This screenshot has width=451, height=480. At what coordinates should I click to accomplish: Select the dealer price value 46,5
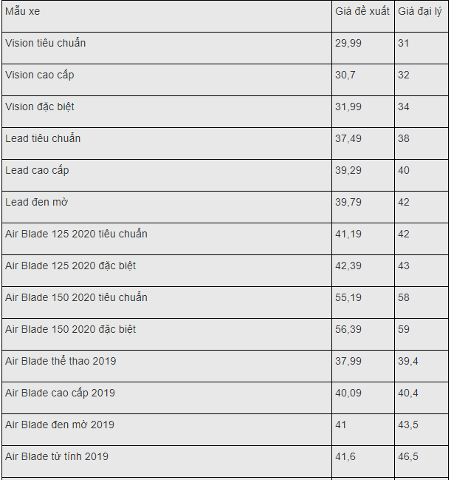(x=408, y=457)
